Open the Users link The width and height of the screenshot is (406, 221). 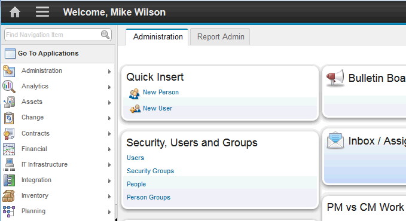(135, 158)
